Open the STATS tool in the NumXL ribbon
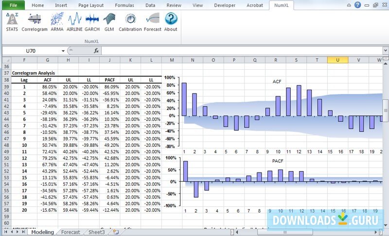Viewport: 389px width, 236px height. 12,22
